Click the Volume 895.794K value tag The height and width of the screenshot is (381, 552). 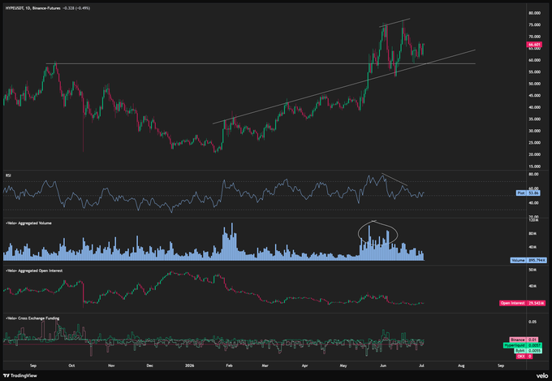pos(528,261)
